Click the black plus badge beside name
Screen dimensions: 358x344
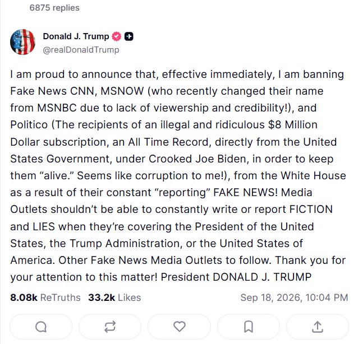[128, 36]
